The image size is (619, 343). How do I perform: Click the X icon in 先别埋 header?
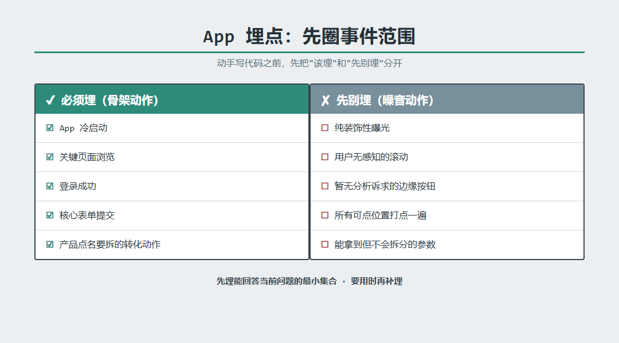(x=326, y=101)
